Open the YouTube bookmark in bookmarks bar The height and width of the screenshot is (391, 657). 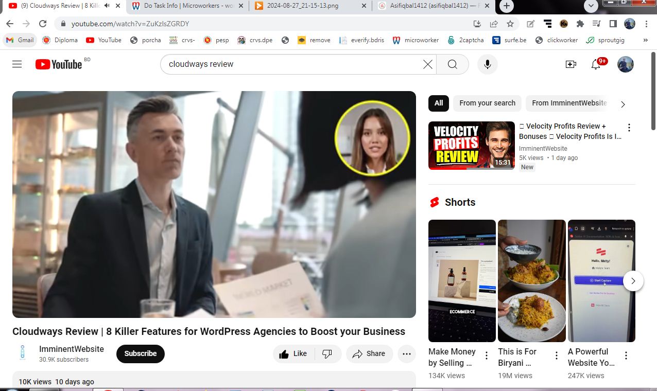point(104,40)
